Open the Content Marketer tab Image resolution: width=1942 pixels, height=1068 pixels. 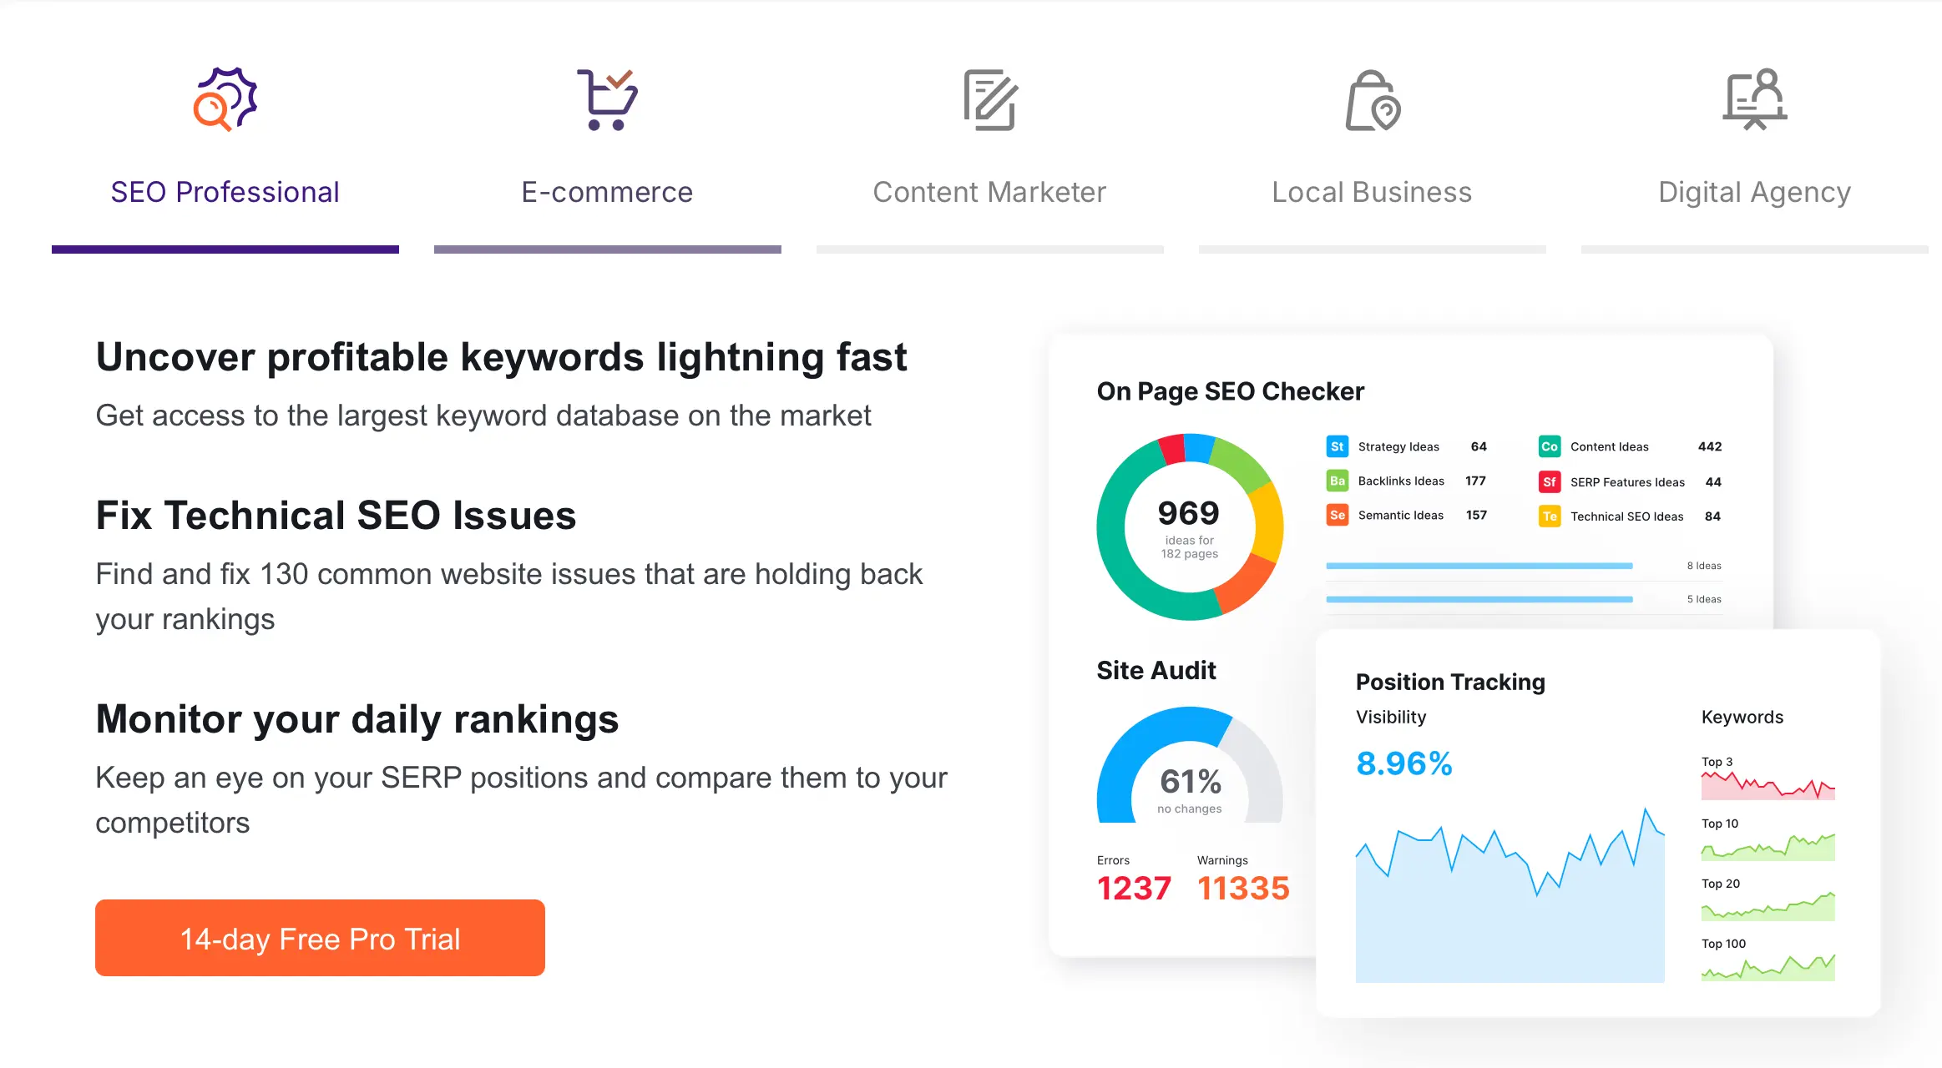(x=989, y=192)
